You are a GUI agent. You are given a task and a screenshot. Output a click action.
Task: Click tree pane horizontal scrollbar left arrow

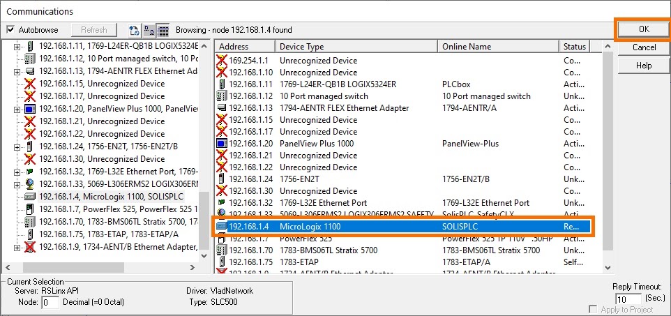[x=8, y=267]
